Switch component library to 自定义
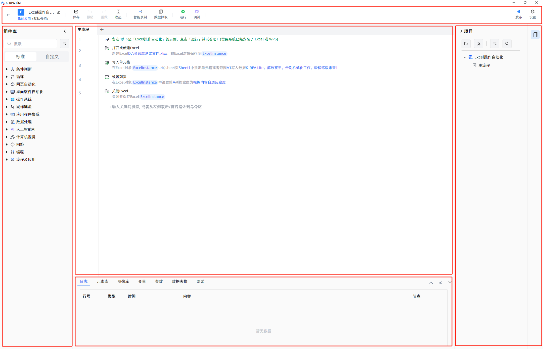The width and height of the screenshot is (543, 349). pyautogui.click(x=52, y=57)
